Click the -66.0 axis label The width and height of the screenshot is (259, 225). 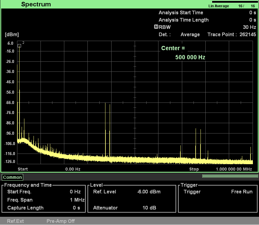(x=10, y=102)
